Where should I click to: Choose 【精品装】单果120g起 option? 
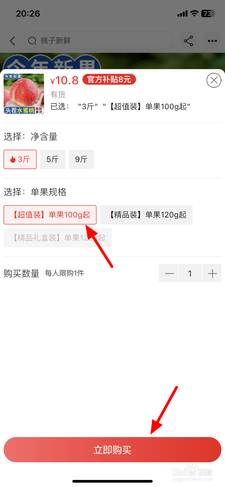coord(146,215)
